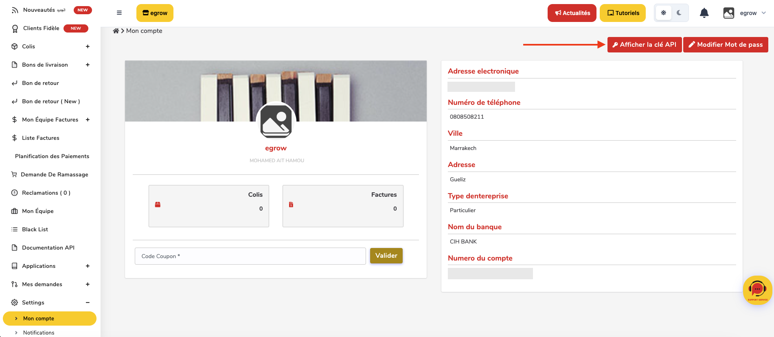Click the Gueliz address value
This screenshot has height=337, width=774.
coord(458,179)
